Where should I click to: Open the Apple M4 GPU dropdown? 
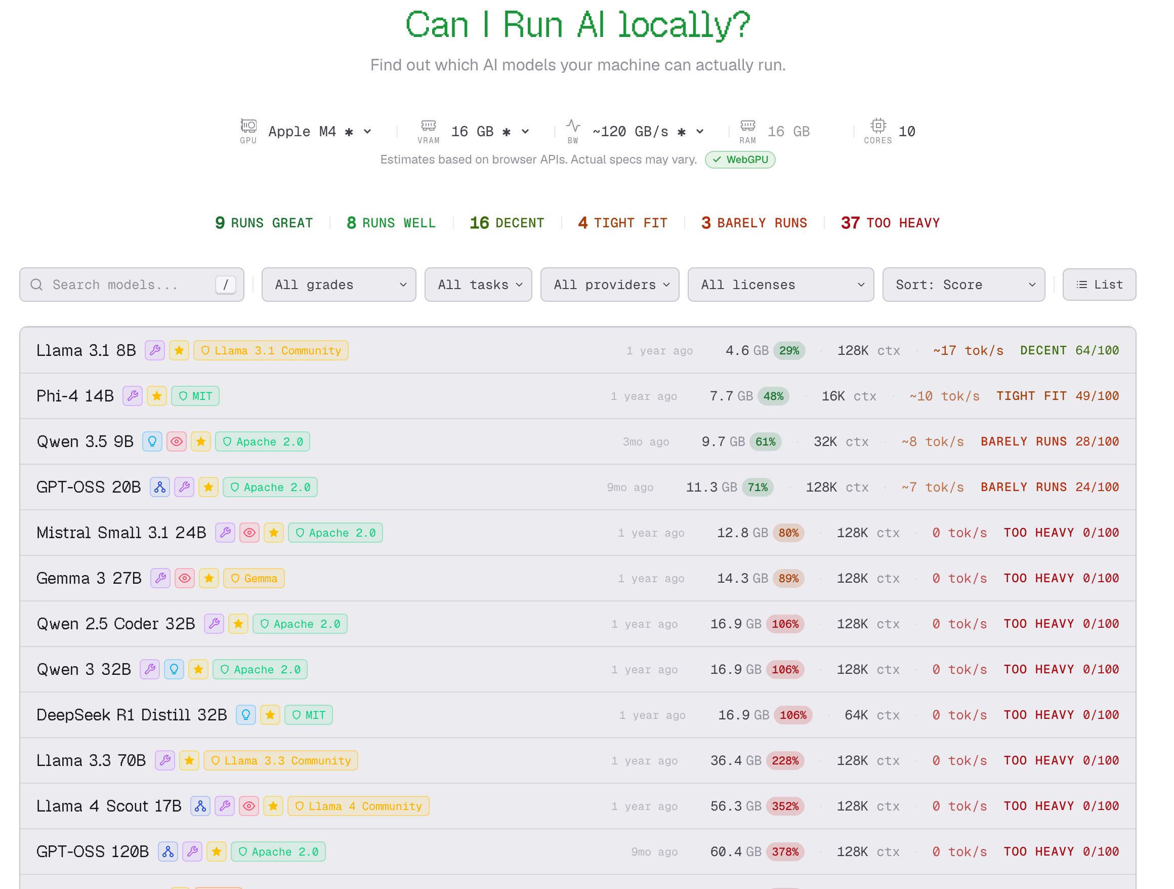tap(320, 132)
